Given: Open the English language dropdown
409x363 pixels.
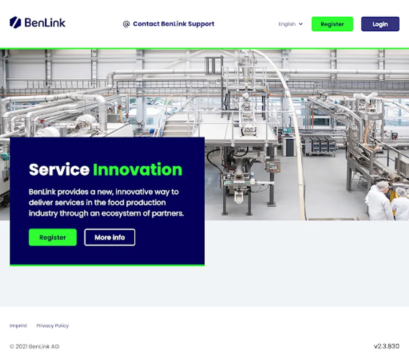Looking at the screenshot, I should (291, 24).
